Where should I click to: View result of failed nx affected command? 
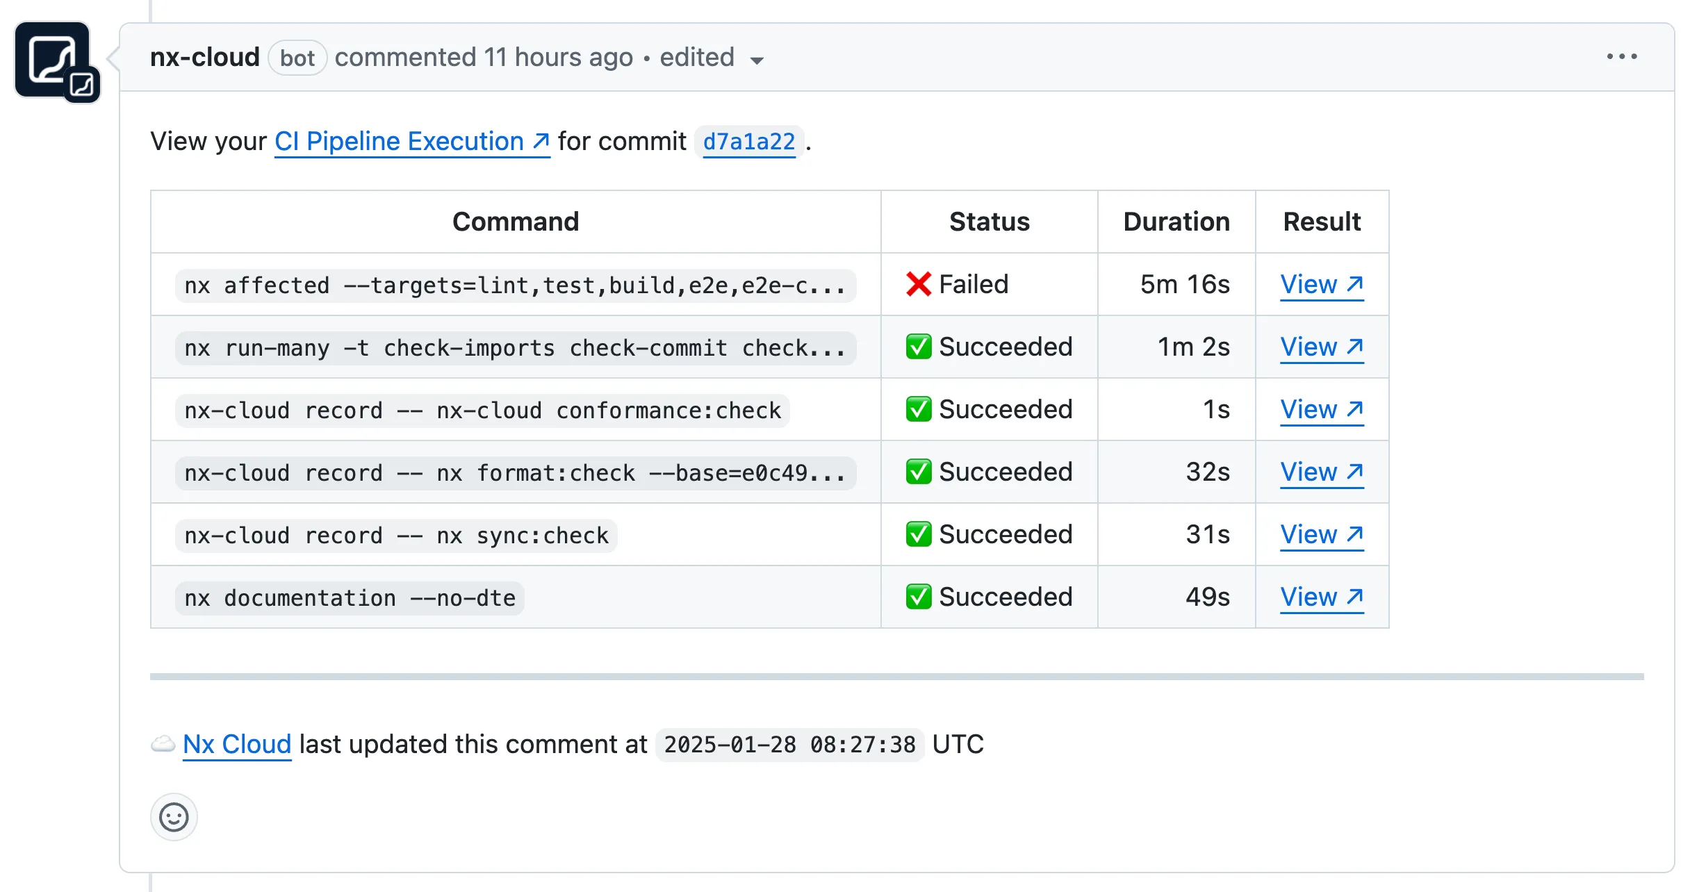1321,285
